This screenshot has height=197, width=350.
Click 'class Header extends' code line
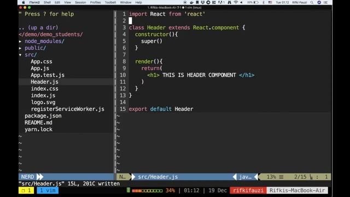(x=187, y=28)
